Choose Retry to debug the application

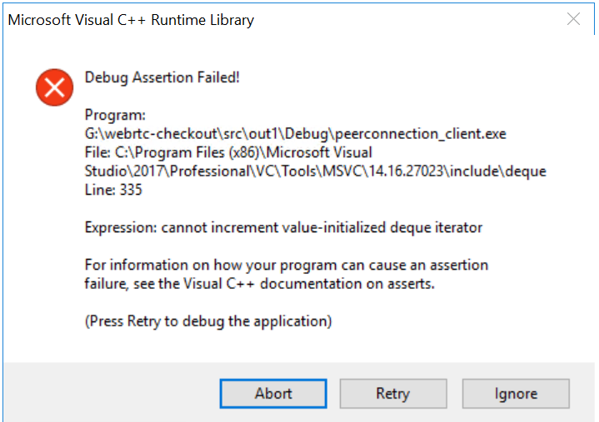click(x=393, y=394)
